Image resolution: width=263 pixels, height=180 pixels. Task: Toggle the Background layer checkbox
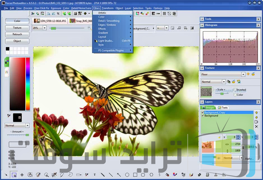coord(203,116)
